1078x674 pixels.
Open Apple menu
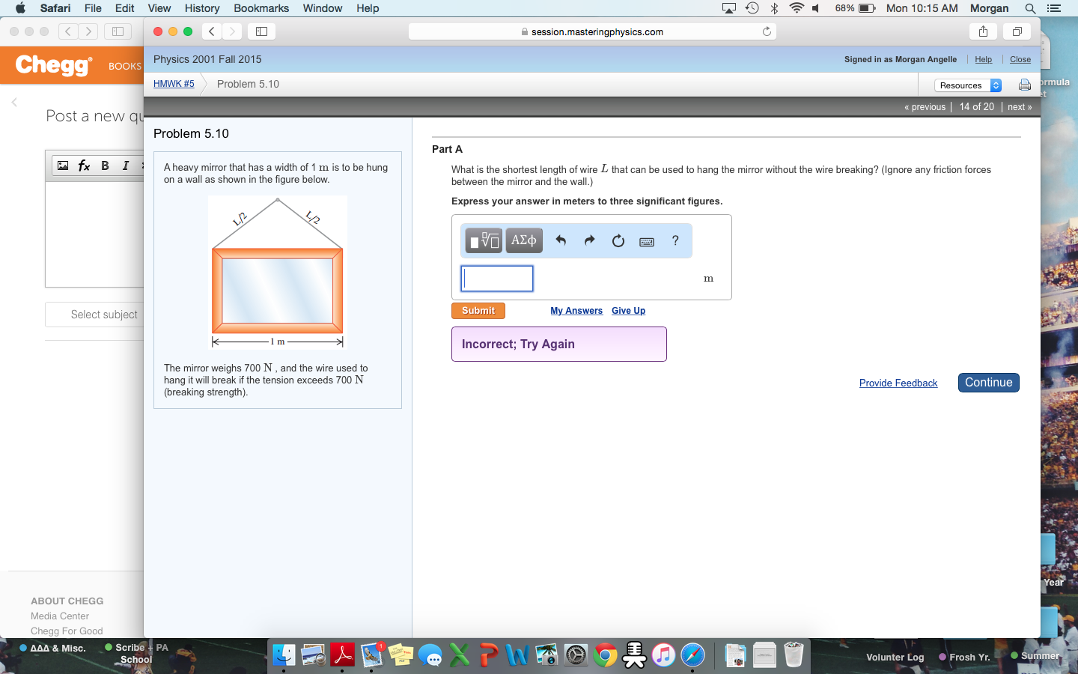[20, 8]
